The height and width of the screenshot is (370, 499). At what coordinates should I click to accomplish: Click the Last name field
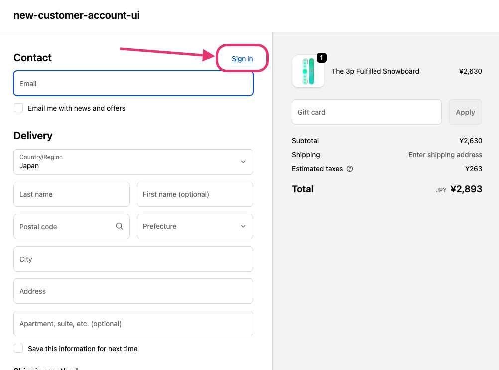(x=72, y=194)
